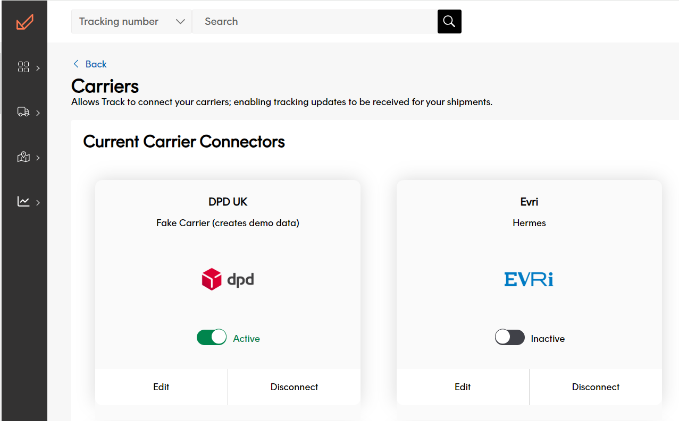Click the orange checkmark logo in sidebar
The height and width of the screenshot is (421, 679).
pos(24,22)
